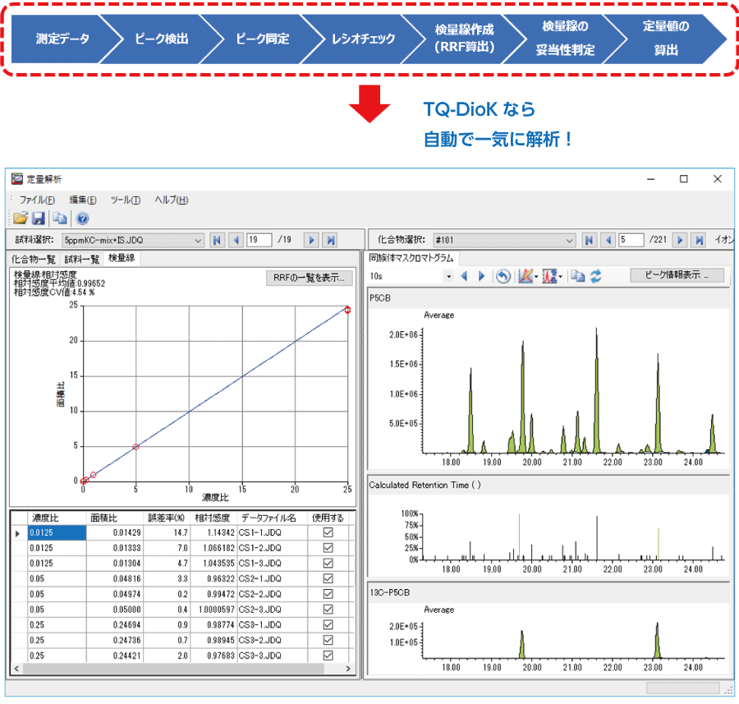This screenshot has width=739, height=704.
Task: Click the undo zoom chromatogram icon
Action: (503, 276)
